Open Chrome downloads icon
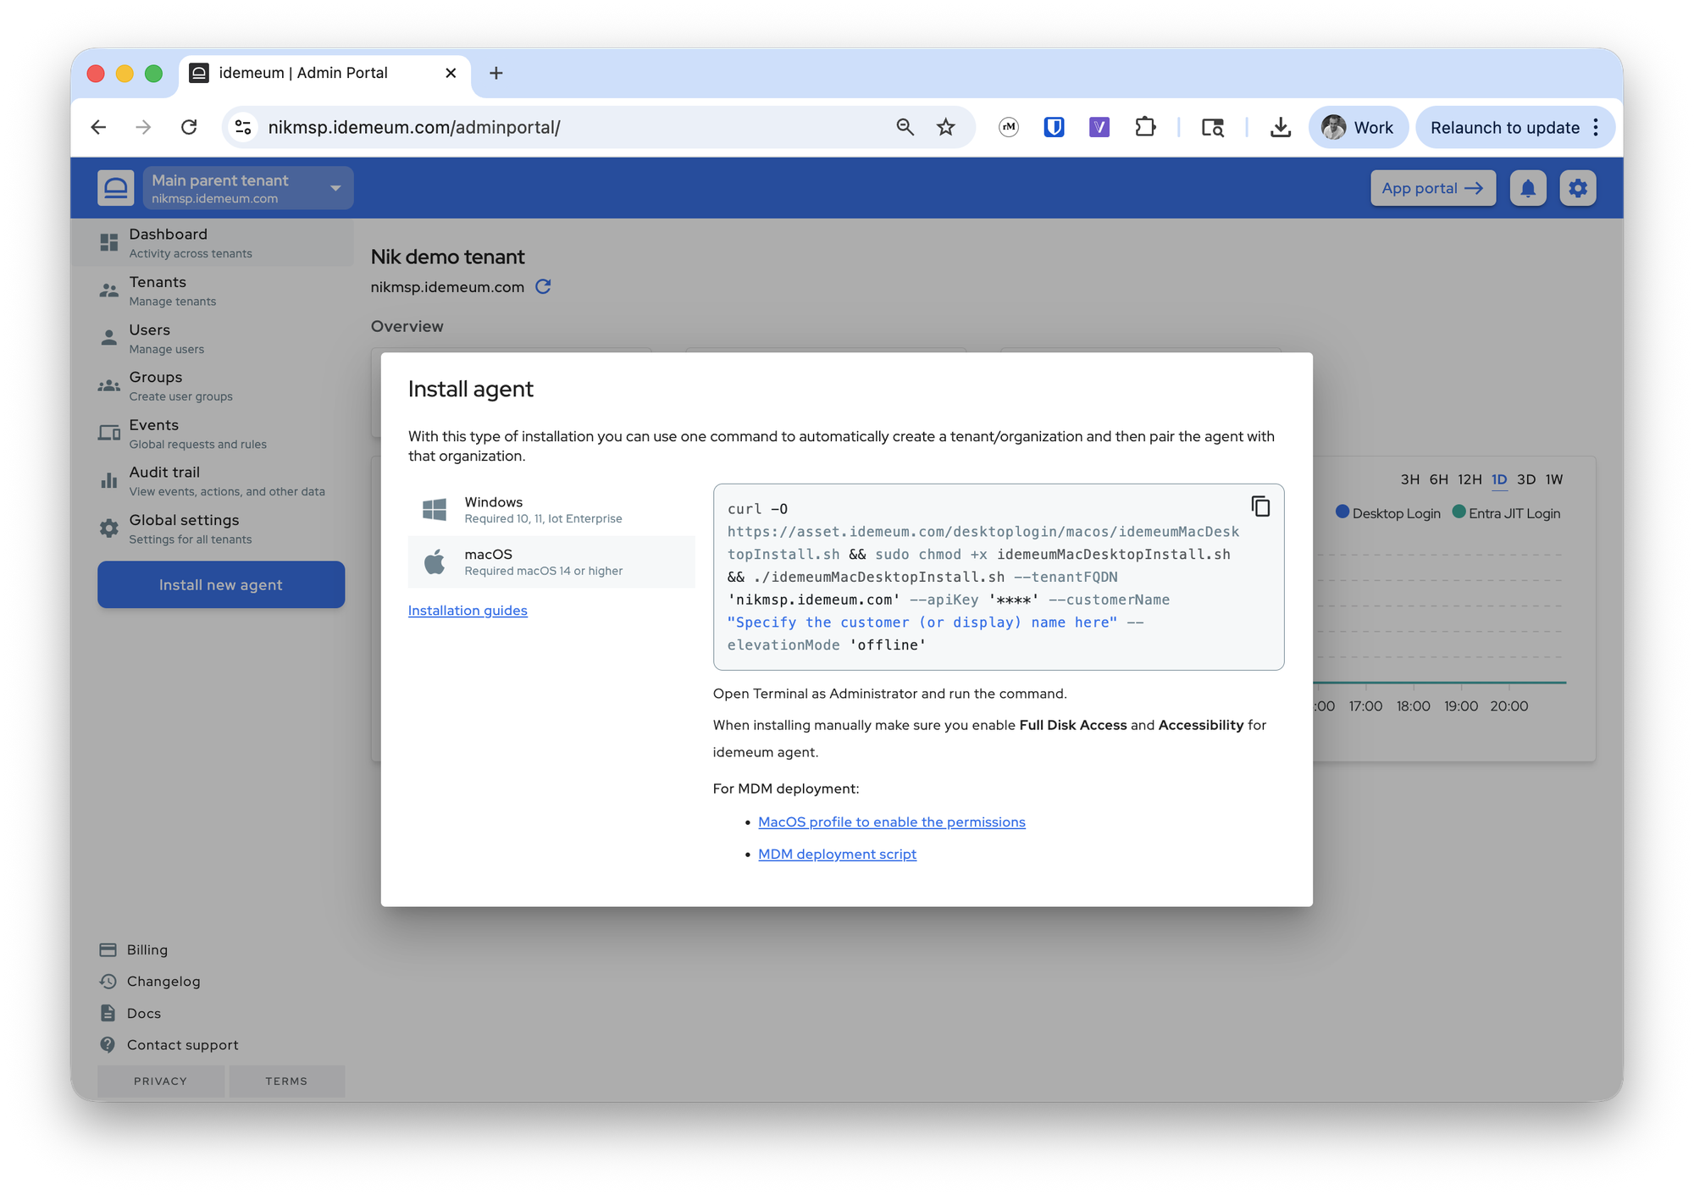This screenshot has height=1195, width=1694. (x=1281, y=127)
